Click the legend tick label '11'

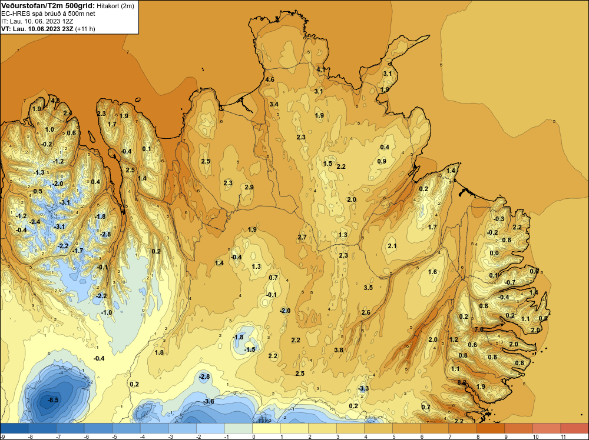563,436
